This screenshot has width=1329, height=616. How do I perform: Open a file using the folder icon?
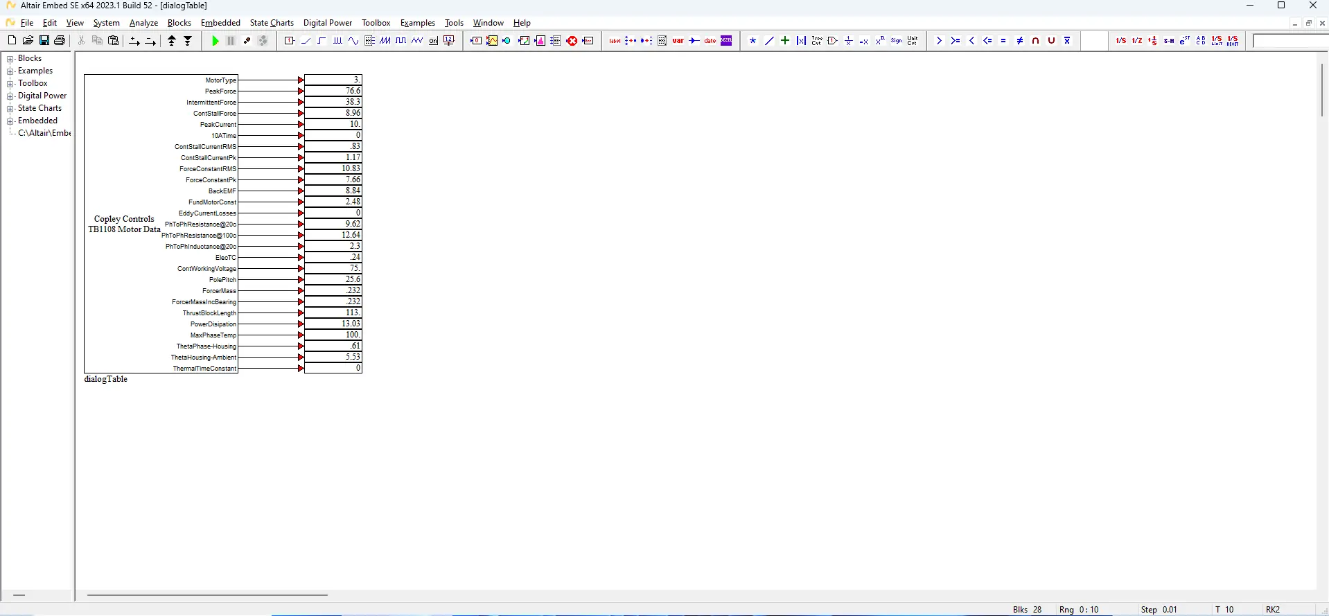(x=28, y=41)
